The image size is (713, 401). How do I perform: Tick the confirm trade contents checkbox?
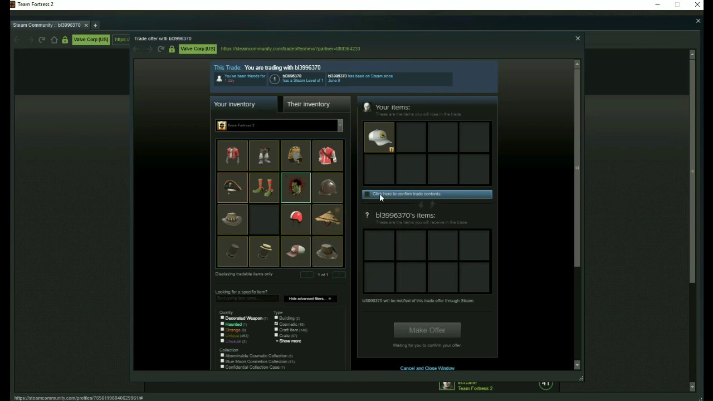coord(367,194)
